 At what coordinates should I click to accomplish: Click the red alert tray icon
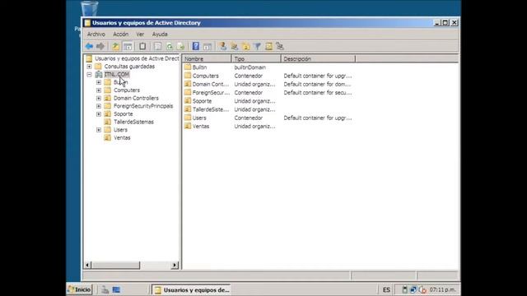[x=422, y=289]
